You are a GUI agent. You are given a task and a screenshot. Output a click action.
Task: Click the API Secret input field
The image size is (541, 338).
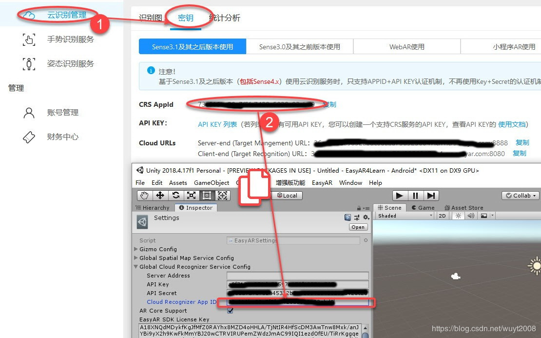coord(297,293)
